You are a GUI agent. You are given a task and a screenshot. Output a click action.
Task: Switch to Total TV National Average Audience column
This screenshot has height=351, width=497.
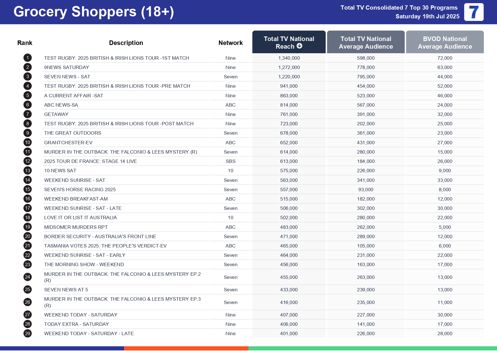366,42
